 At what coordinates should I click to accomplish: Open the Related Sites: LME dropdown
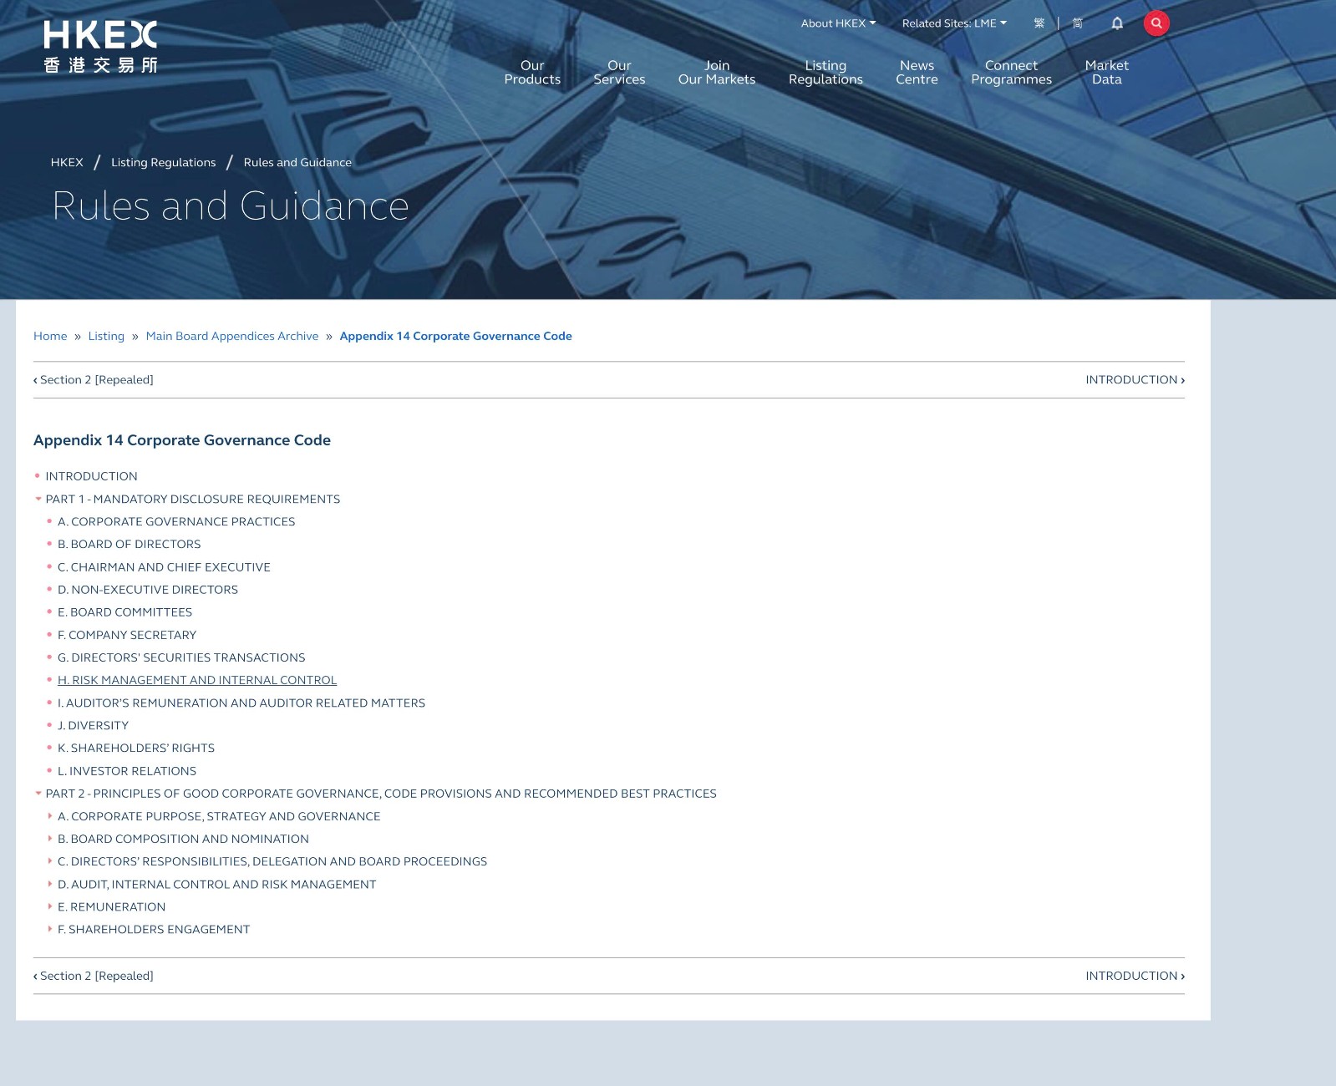click(954, 23)
